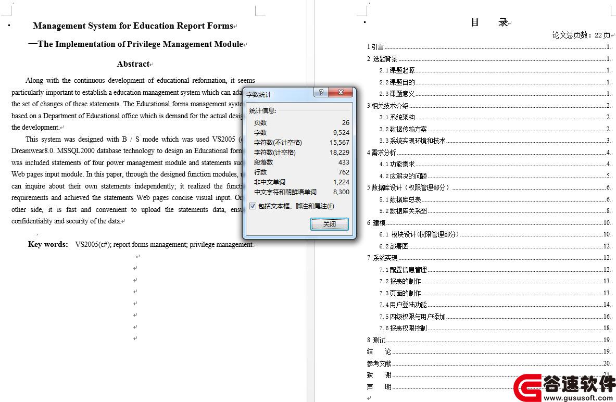Go to contents entry 2.2 课题目的
This screenshot has height=402, width=616.
[495, 82]
